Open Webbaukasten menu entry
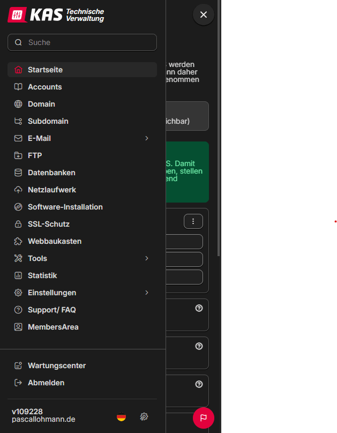The height and width of the screenshot is (433, 337). (x=83, y=241)
